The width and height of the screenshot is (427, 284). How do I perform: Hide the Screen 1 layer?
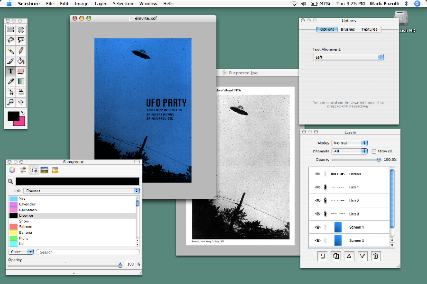coord(317,227)
